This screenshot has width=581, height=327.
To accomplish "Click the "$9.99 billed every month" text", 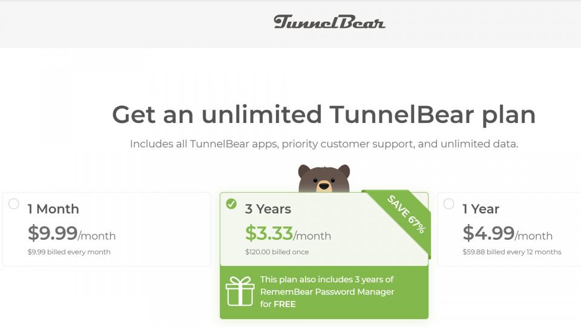I will tap(69, 252).
